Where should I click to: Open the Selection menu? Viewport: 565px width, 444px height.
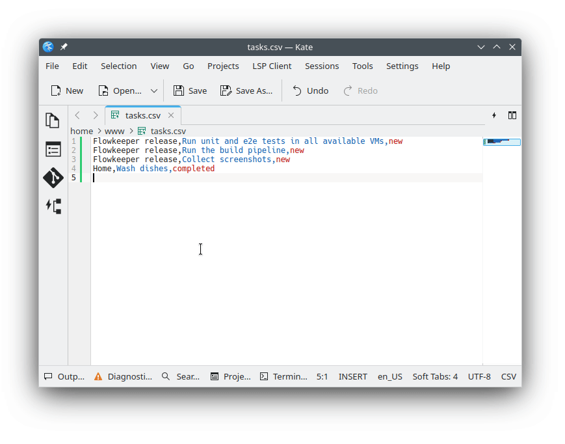pos(118,66)
